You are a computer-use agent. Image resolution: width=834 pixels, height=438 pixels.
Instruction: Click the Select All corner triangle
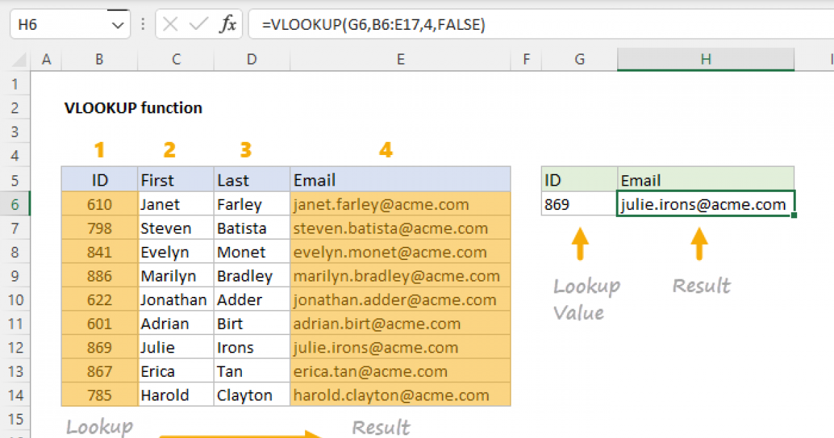coord(17,59)
